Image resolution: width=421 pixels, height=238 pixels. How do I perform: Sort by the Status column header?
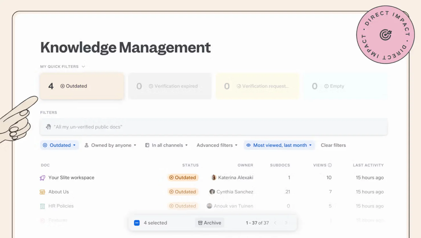(191, 165)
